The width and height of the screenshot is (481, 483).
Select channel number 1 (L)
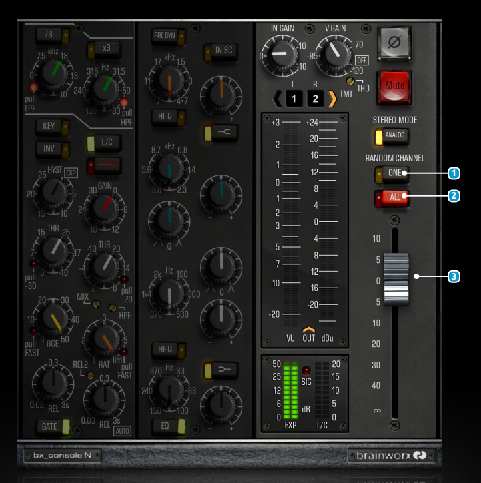point(294,99)
